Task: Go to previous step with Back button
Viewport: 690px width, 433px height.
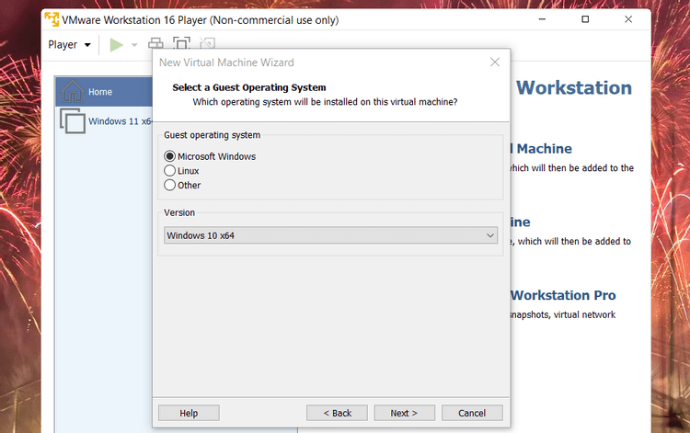Action: coord(337,413)
